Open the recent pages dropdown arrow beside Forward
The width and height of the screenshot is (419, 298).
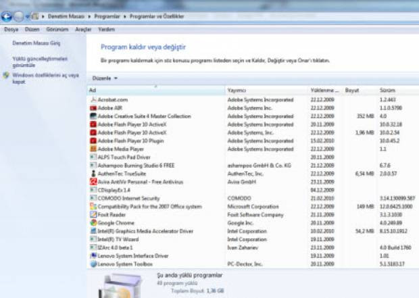[27, 17]
